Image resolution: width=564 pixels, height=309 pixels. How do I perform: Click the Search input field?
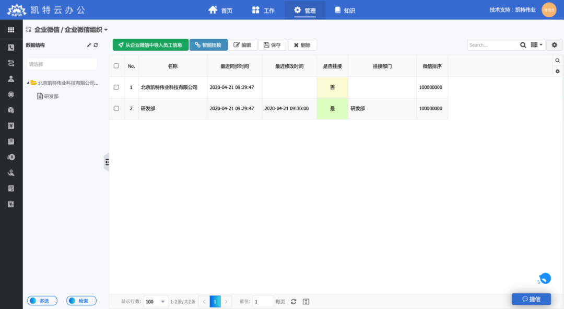coord(493,44)
